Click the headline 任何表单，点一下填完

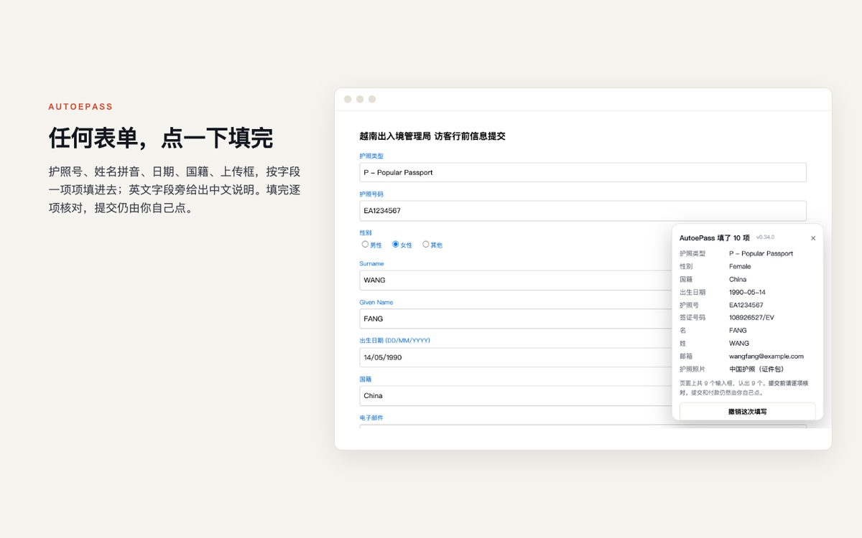(x=161, y=138)
